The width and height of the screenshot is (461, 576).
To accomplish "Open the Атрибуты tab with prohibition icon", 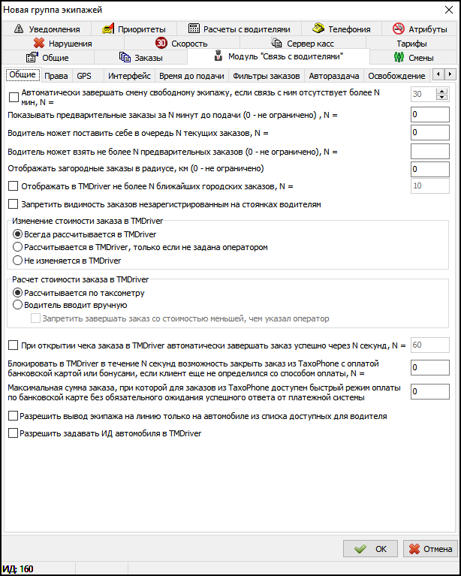I will tap(420, 29).
